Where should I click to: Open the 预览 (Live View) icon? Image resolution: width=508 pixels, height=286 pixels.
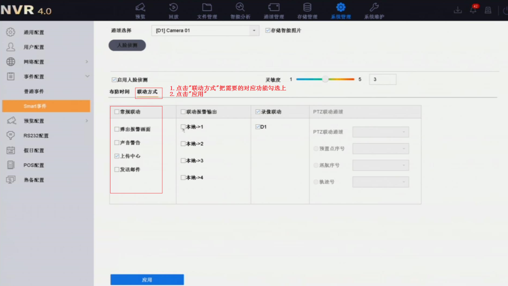tap(139, 8)
